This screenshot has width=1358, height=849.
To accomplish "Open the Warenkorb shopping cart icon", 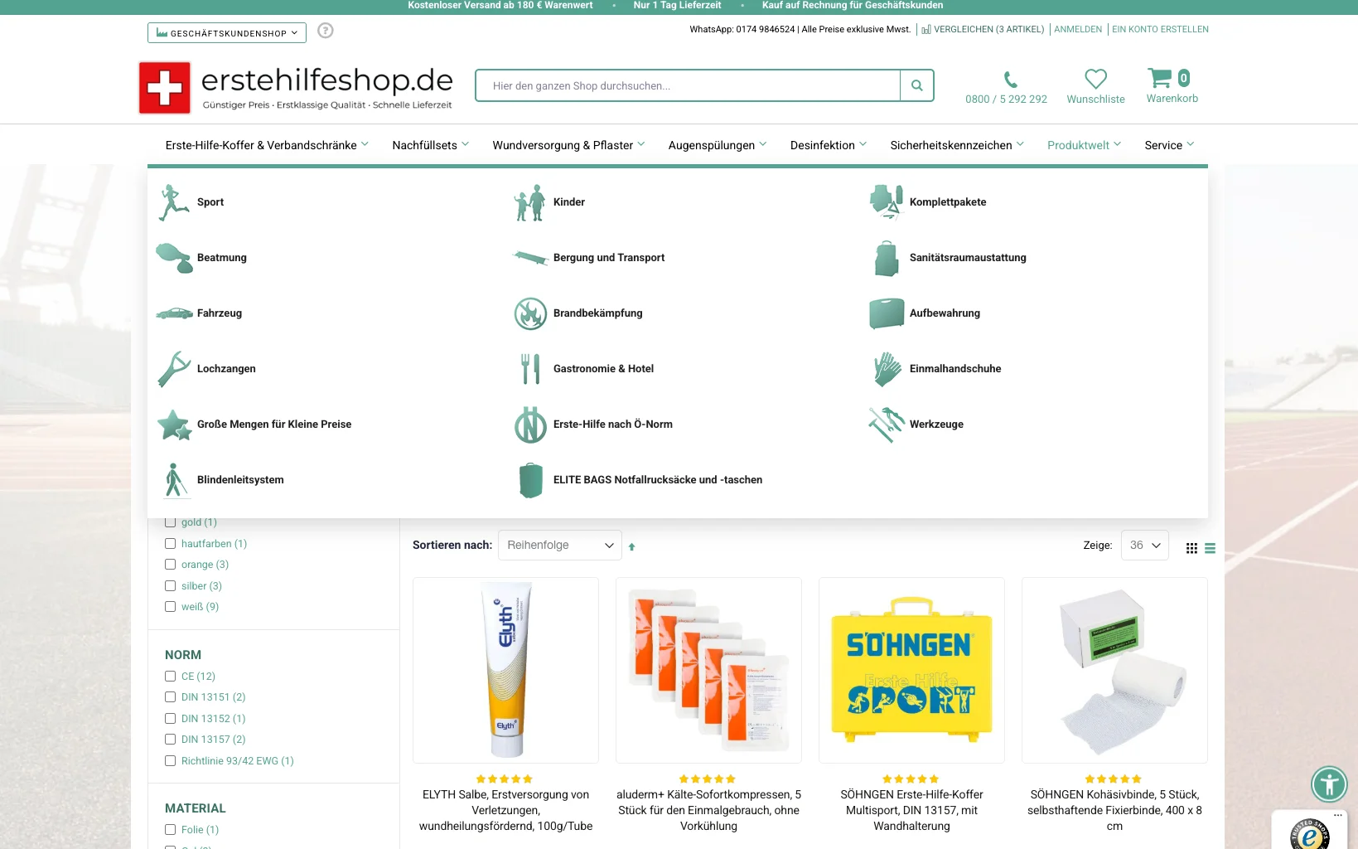I will tap(1160, 78).
